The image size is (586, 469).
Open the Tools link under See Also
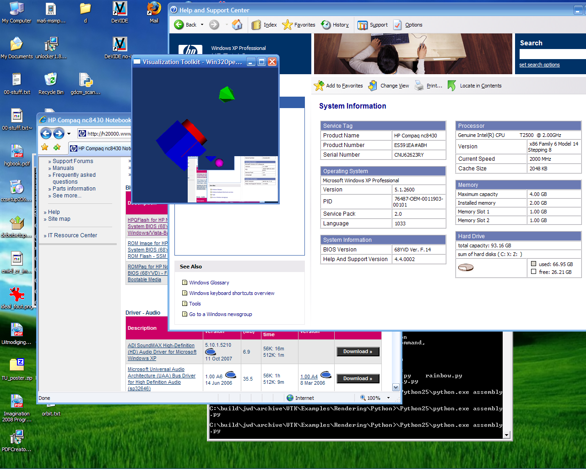[195, 304]
